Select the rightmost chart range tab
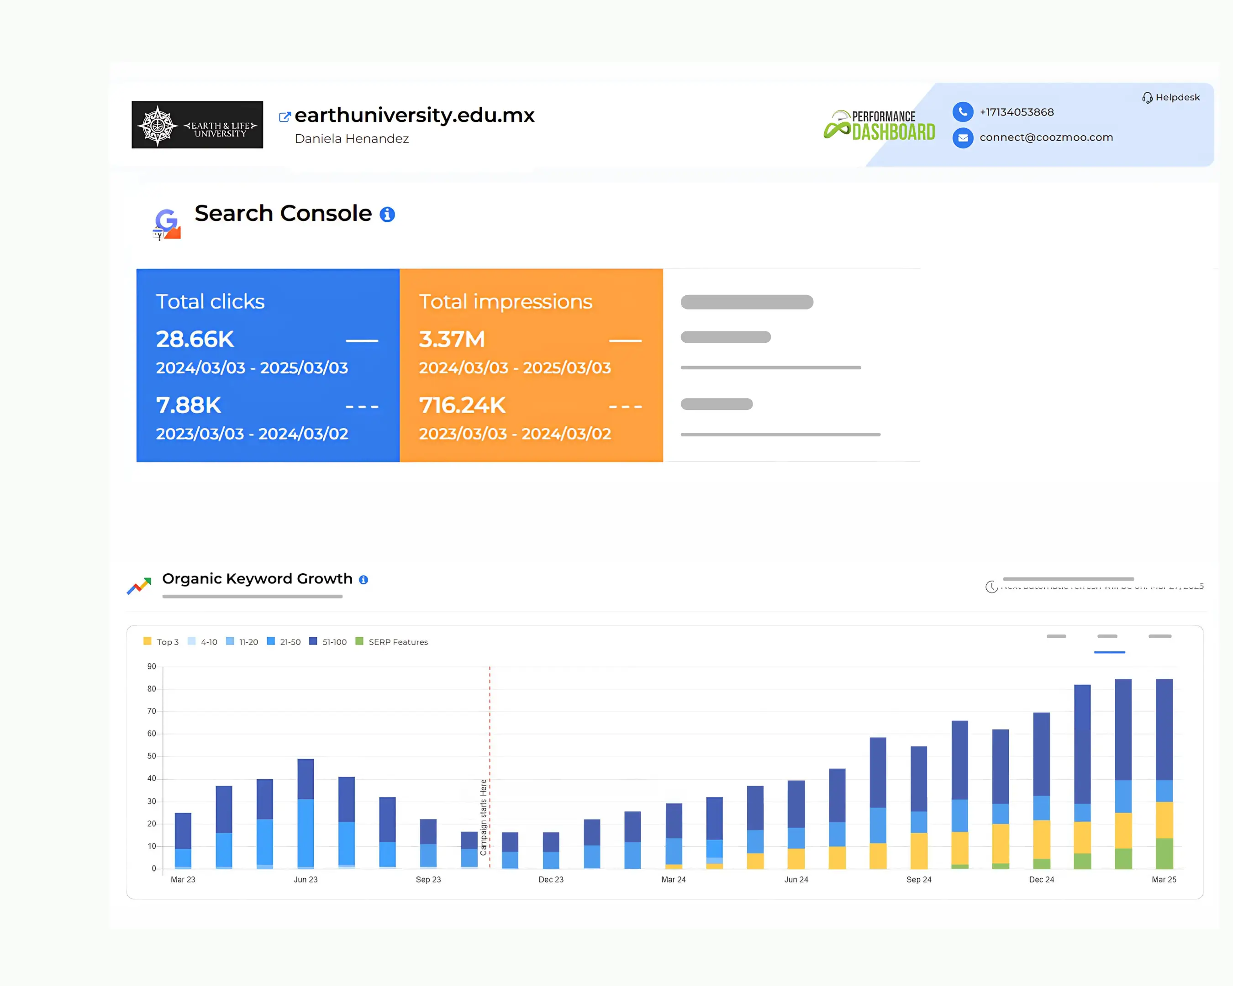 [x=1160, y=637]
